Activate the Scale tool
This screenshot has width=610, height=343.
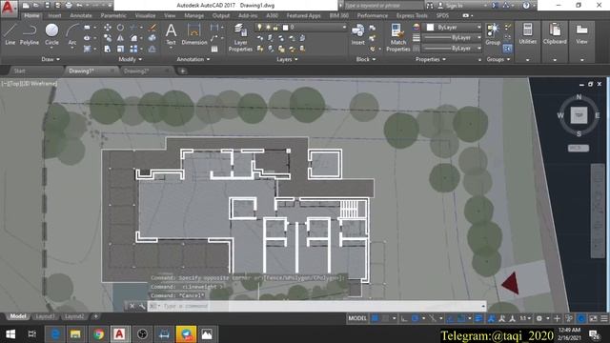point(121,49)
